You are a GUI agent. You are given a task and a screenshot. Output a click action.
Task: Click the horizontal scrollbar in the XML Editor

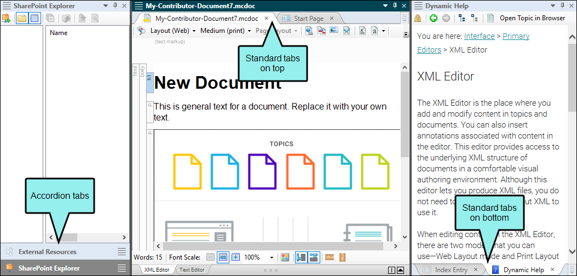[x=274, y=246]
